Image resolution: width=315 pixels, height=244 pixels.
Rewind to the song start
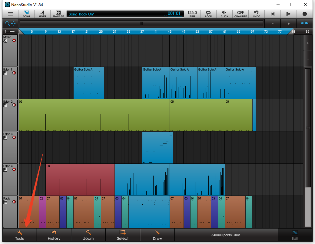(x=273, y=14)
